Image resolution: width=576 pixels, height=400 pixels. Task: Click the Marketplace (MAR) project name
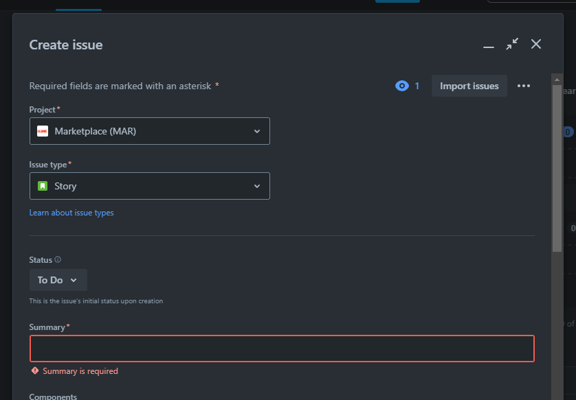point(95,131)
